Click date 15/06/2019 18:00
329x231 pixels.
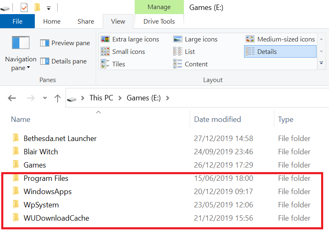coord(223,178)
